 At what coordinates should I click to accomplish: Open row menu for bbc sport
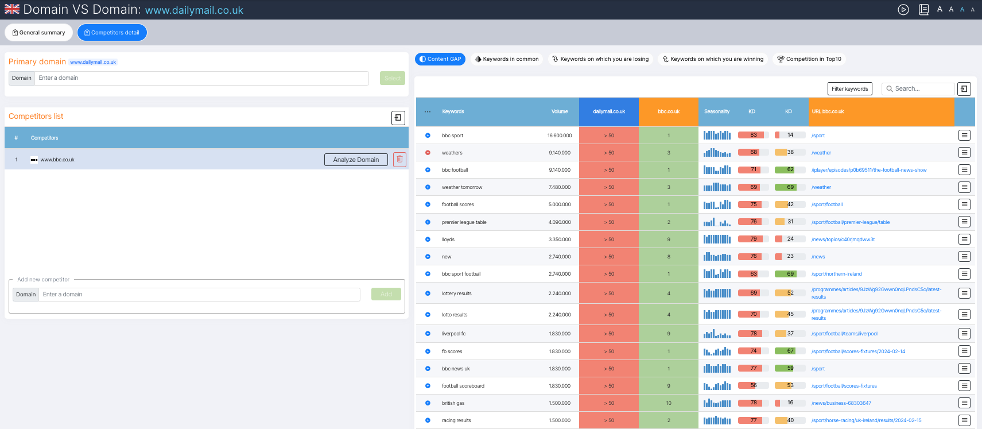click(964, 136)
